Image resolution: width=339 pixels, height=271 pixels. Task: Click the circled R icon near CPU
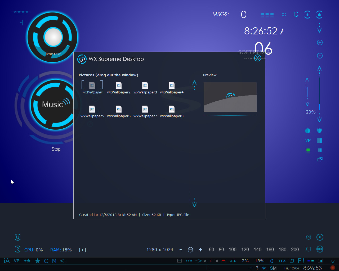coord(18,249)
